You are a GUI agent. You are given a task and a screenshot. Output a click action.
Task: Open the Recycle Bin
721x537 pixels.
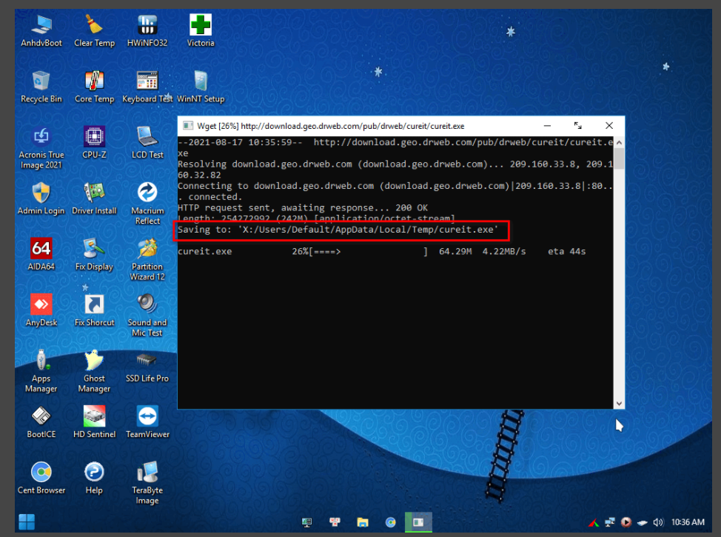pos(41,87)
